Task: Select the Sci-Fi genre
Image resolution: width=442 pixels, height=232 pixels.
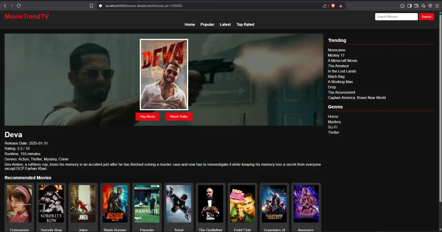Action: [x=333, y=127]
